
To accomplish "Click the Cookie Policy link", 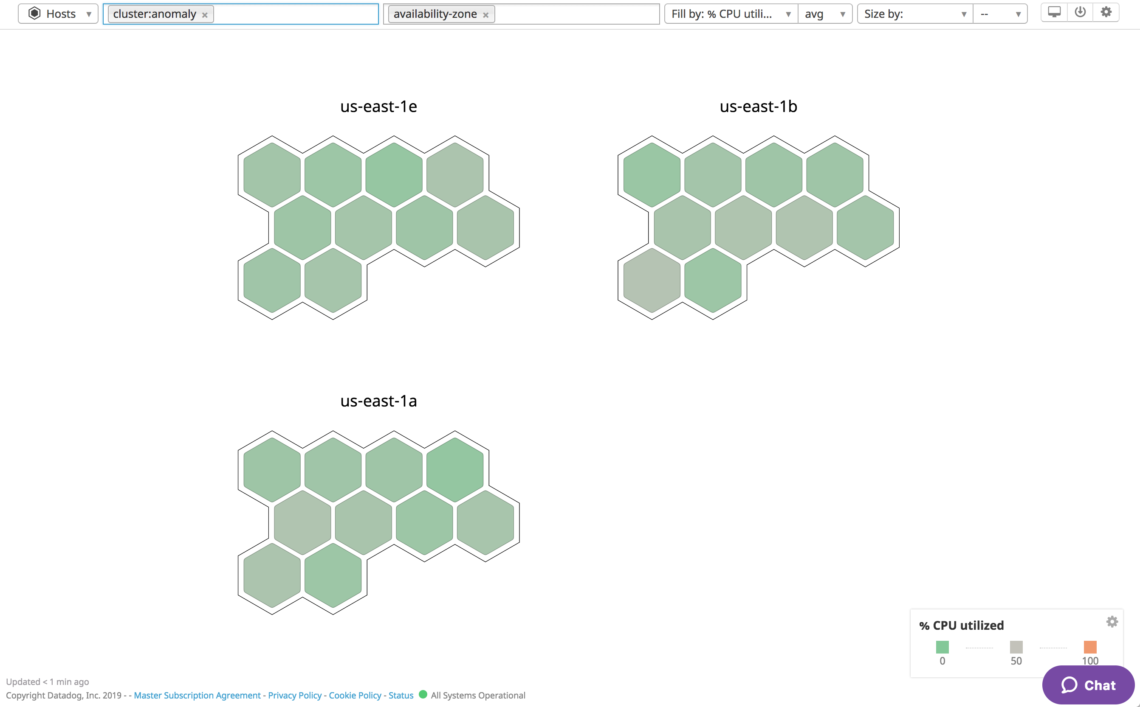I will click(355, 695).
